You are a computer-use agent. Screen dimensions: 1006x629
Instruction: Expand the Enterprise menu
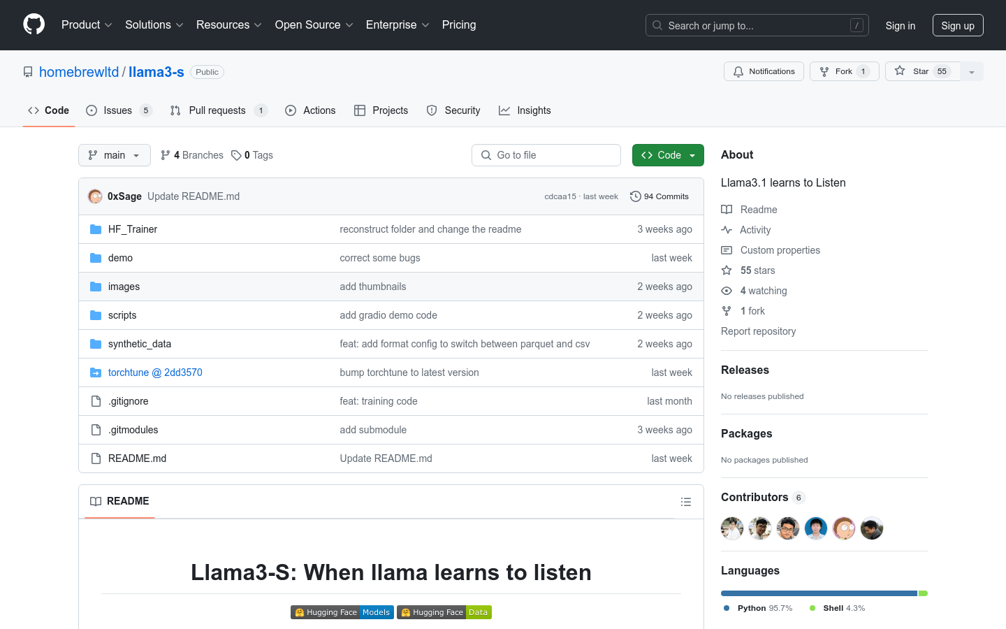click(x=398, y=25)
